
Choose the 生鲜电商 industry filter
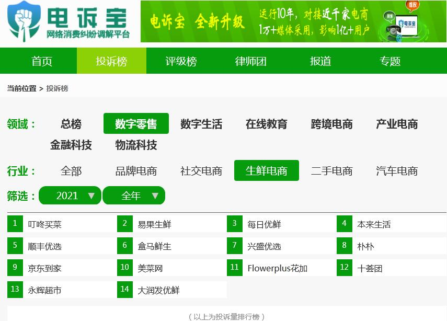pyautogui.click(x=267, y=171)
